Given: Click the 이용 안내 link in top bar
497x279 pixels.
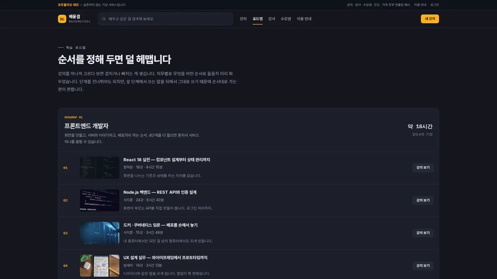Looking at the screenshot, I should (x=420, y=5).
